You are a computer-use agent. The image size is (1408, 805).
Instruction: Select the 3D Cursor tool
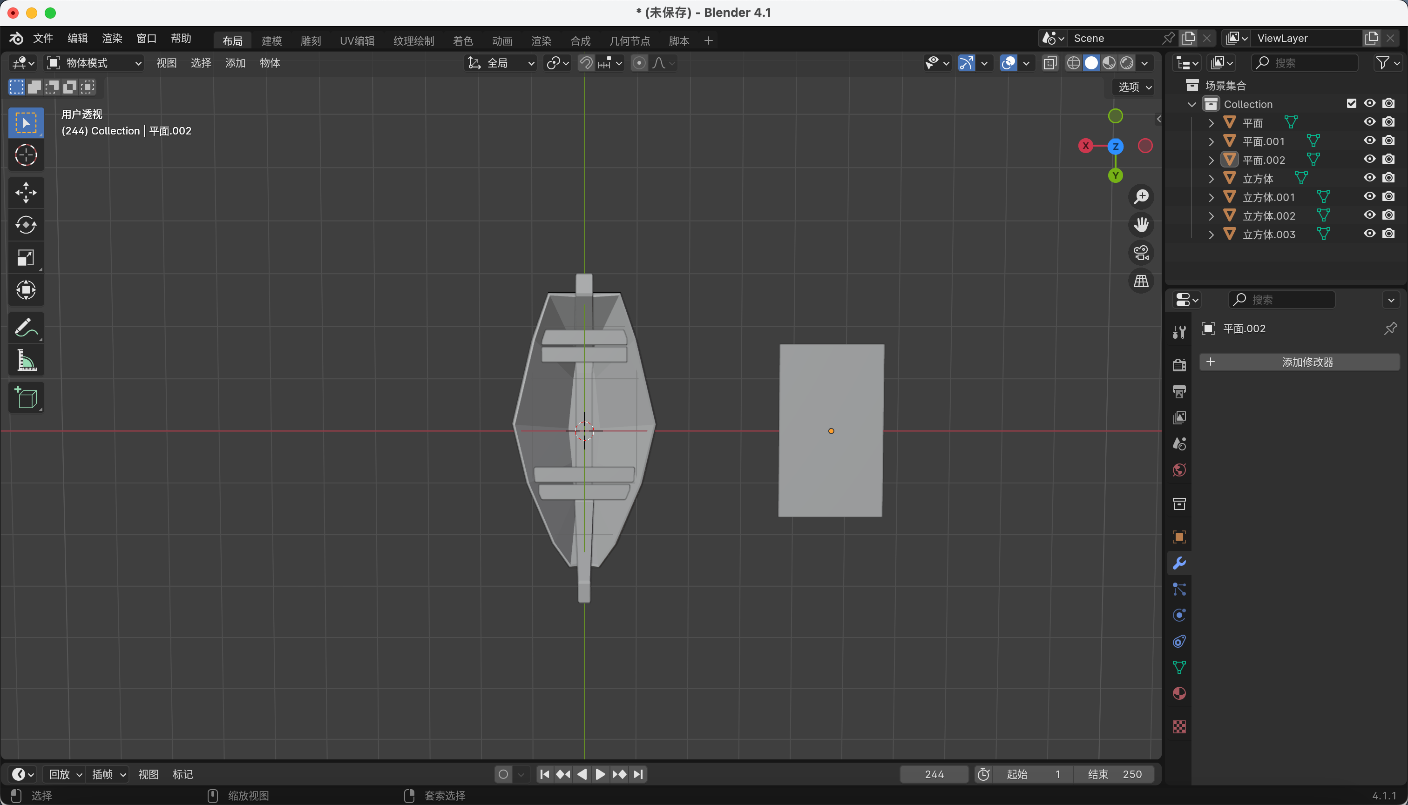tap(26, 155)
